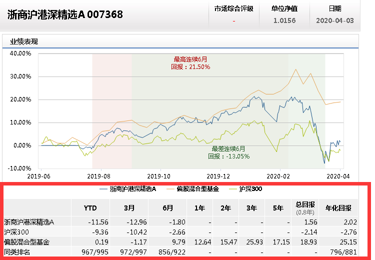The height and width of the screenshot is (260, 375).
Task: Toggle the 沪深300 legend entry
Action: point(245,189)
